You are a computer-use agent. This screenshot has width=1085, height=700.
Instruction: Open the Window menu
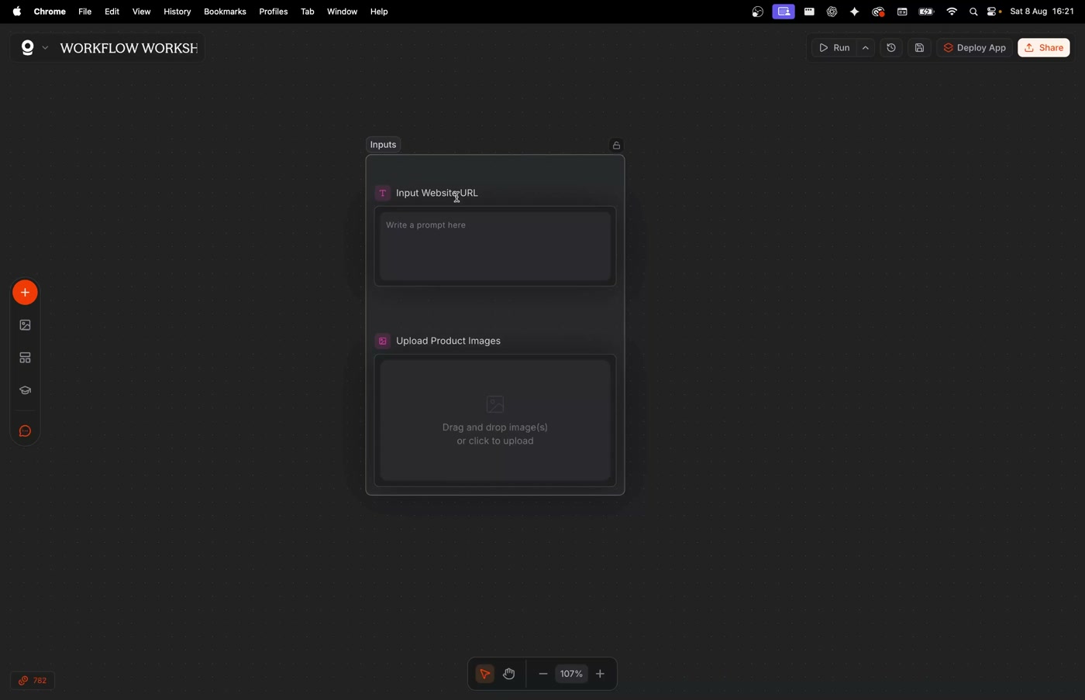342,12
